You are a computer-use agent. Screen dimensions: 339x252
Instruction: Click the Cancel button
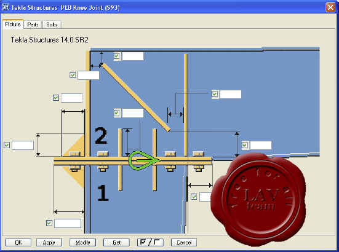[x=184, y=243]
